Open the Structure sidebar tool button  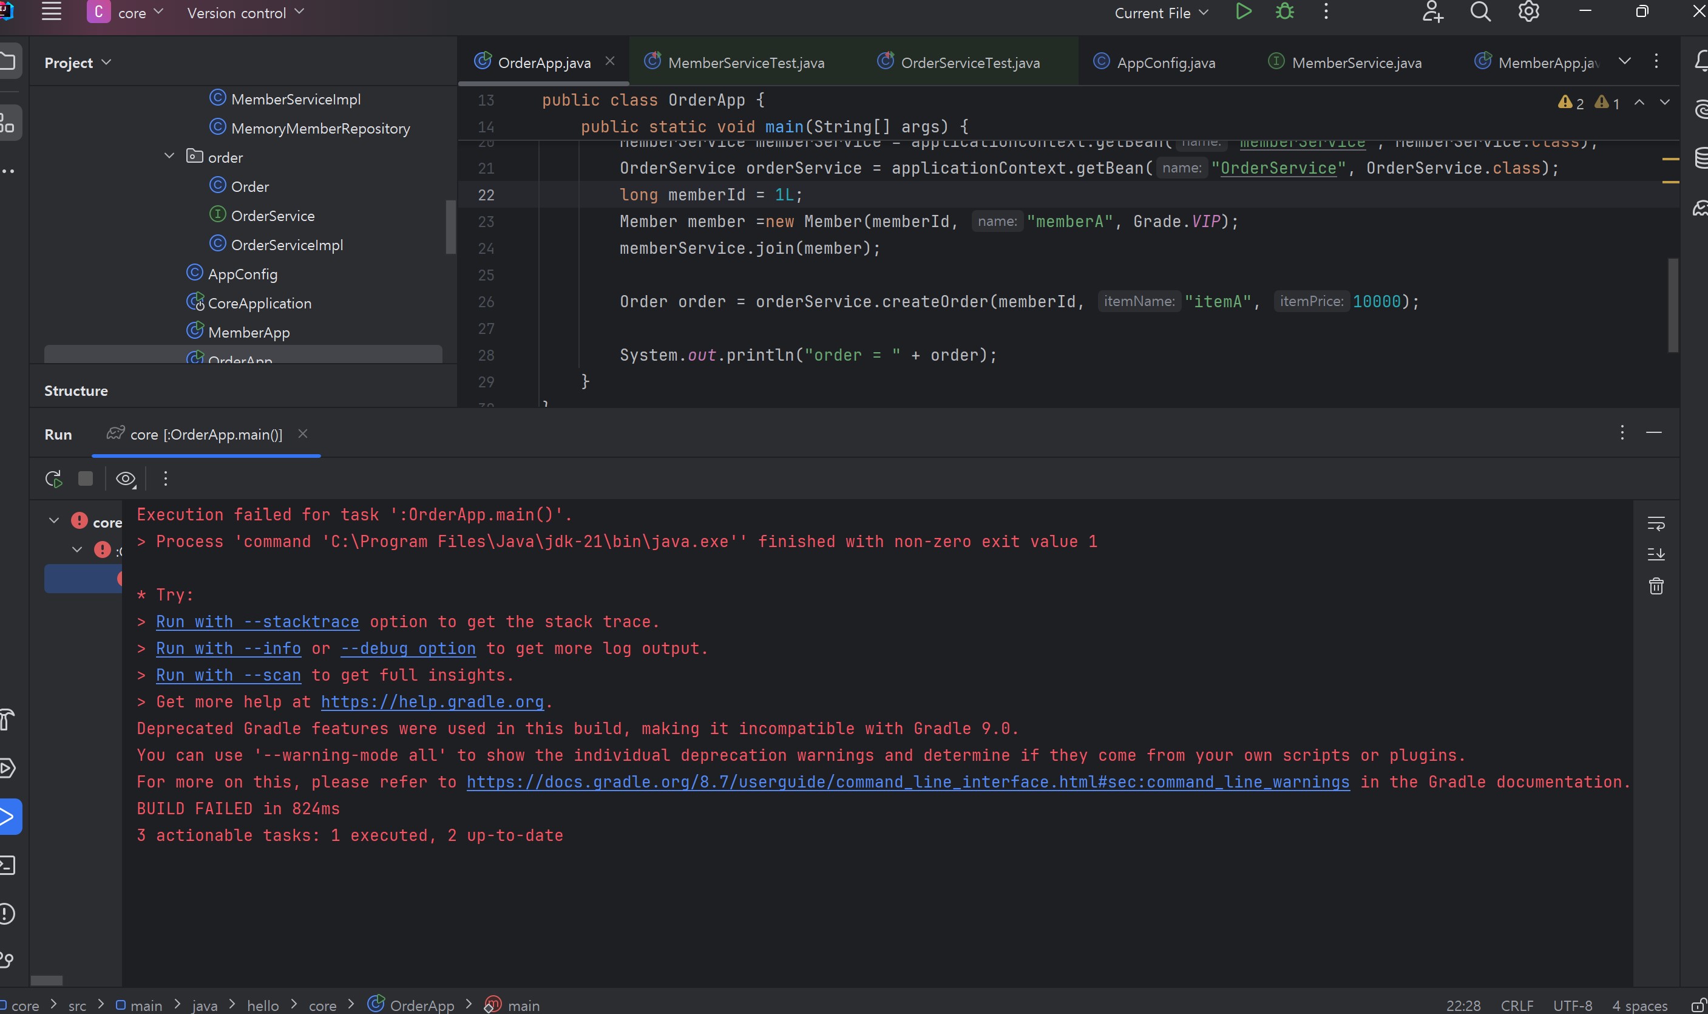(8, 123)
